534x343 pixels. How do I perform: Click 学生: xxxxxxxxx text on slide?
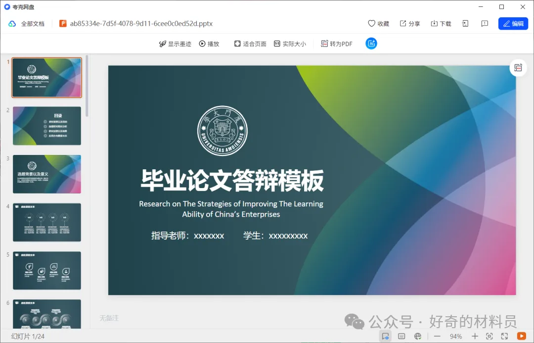[275, 236]
